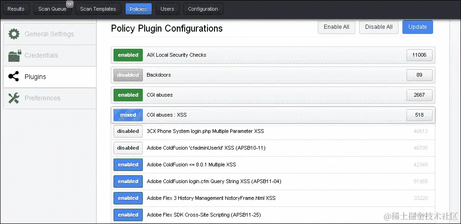Disable Adobe Flex 3 History Management plugin

click(x=128, y=198)
